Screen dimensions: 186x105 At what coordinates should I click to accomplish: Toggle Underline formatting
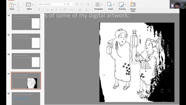pos(47,10)
